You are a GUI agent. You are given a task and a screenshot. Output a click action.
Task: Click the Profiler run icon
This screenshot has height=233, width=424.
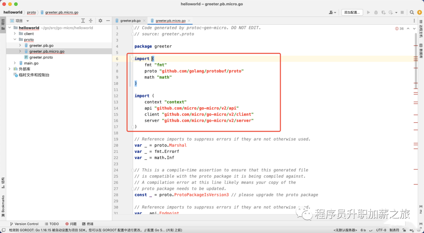(x=391, y=13)
